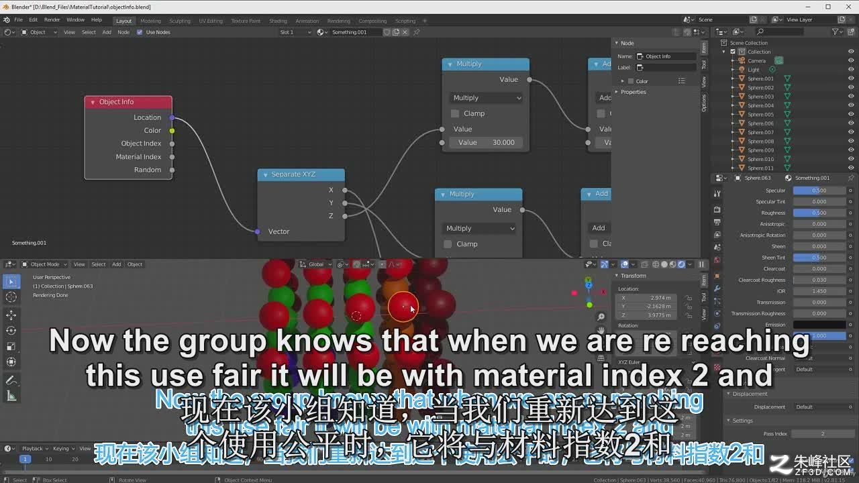The width and height of the screenshot is (859, 483).
Task: Hide the Light with its eye icon
Action: 851,70
